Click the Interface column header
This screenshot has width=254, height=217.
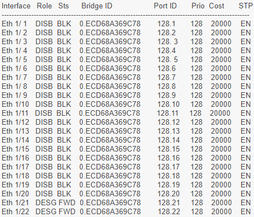[x=16, y=6]
